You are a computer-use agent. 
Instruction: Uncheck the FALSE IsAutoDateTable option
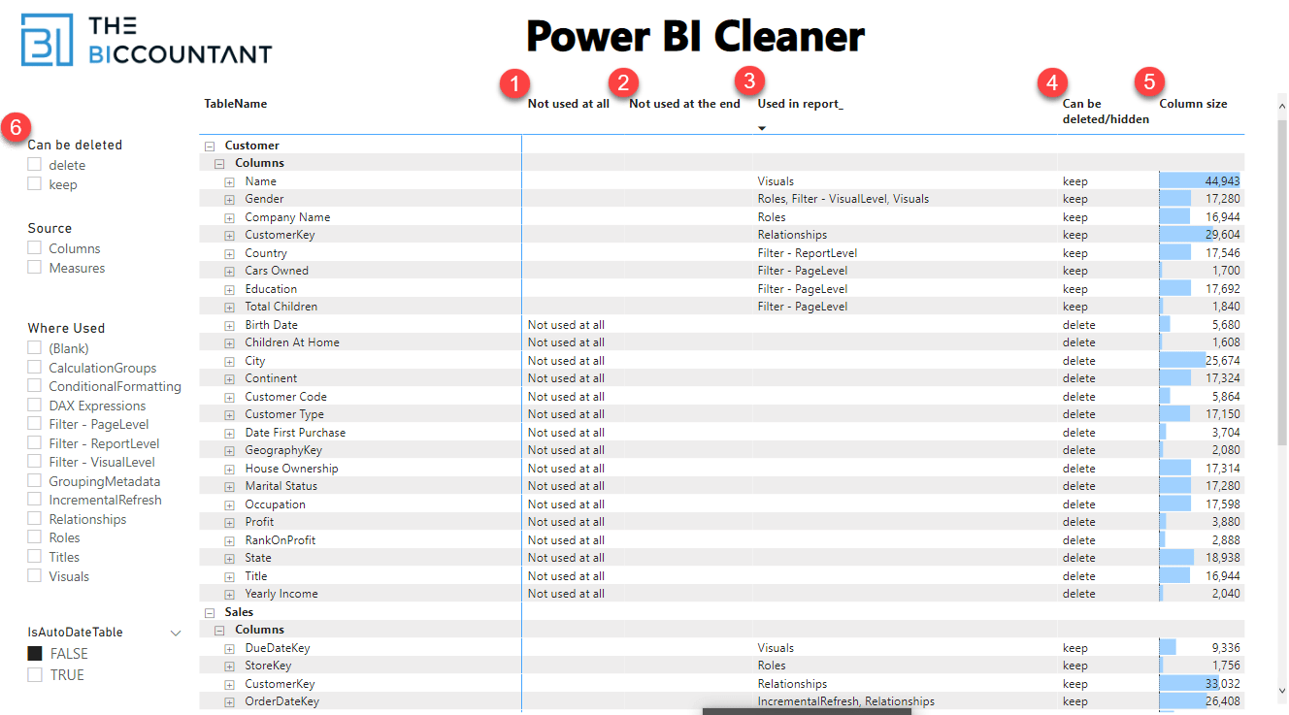click(35, 654)
